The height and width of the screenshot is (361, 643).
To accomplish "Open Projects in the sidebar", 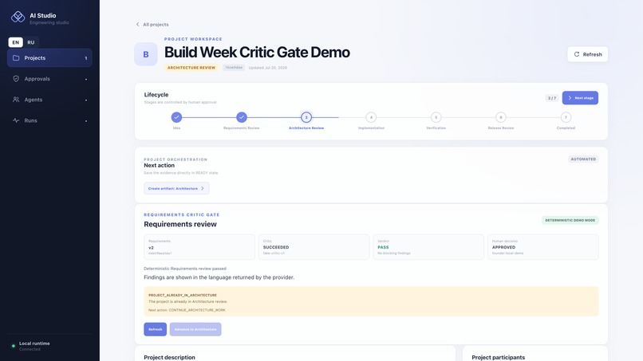I will (49, 58).
